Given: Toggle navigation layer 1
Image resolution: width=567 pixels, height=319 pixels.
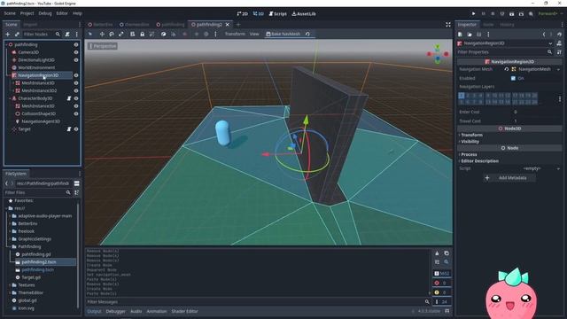Looking at the screenshot, I should click(x=461, y=96).
